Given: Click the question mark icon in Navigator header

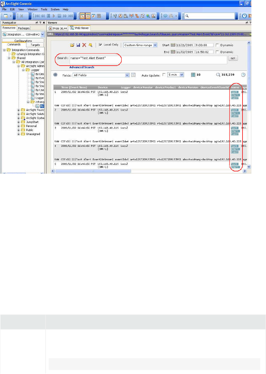Looking at the screenshot, I should tap(40, 23).
